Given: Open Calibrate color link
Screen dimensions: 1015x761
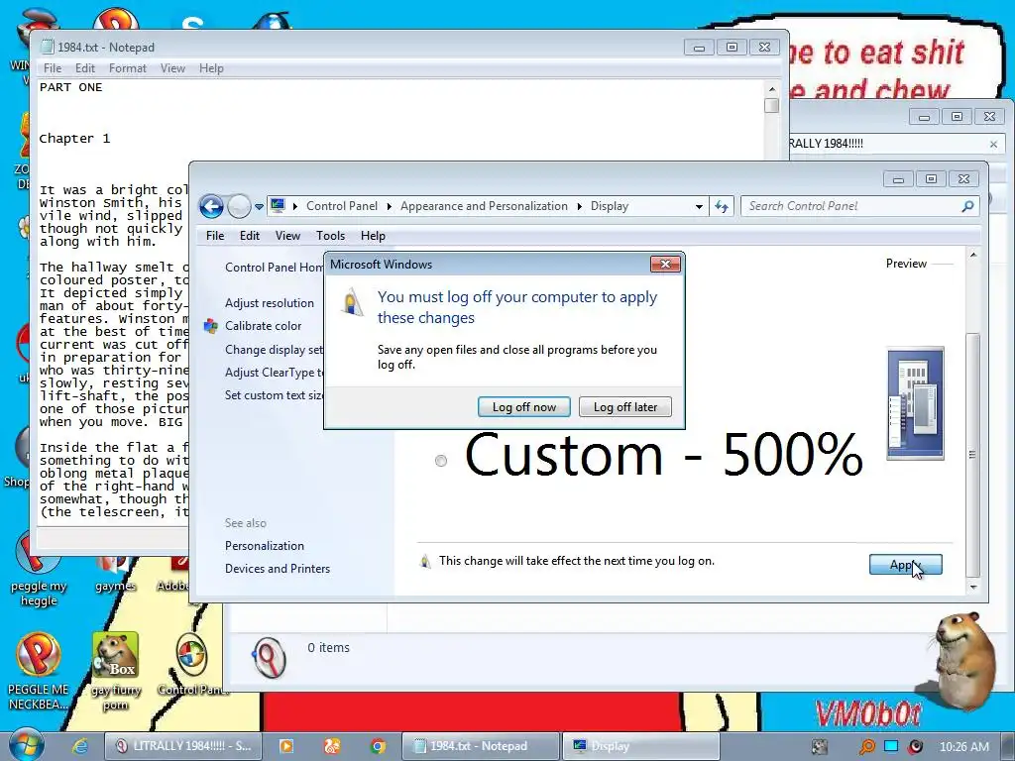Looking at the screenshot, I should [x=263, y=325].
